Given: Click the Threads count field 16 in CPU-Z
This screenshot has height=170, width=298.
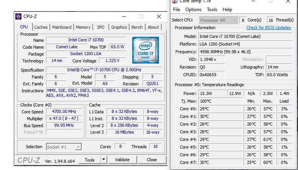Looking at the screenshot, I should [156, 146].
